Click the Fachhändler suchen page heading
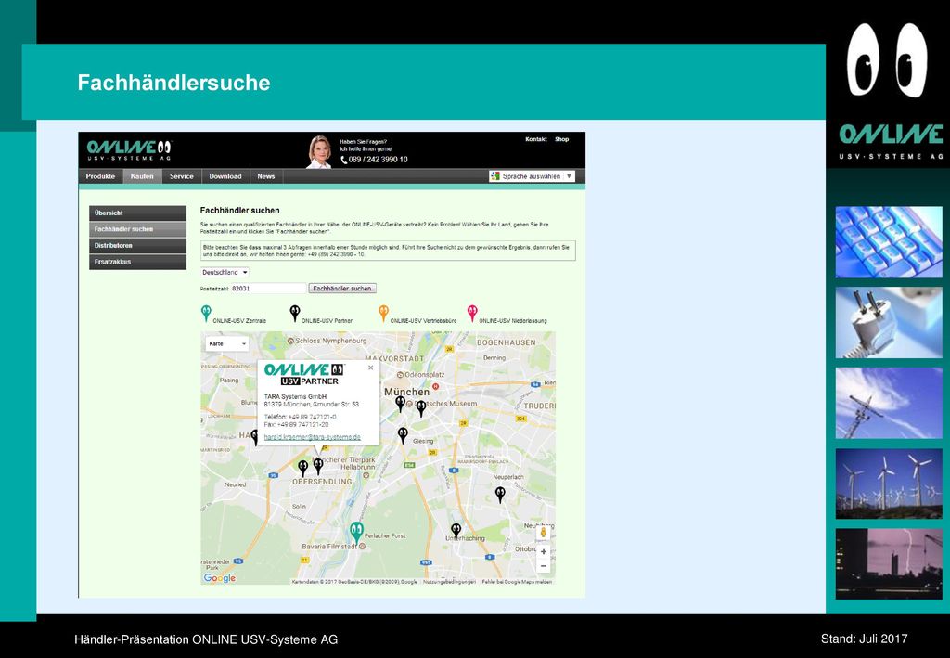 240,211
